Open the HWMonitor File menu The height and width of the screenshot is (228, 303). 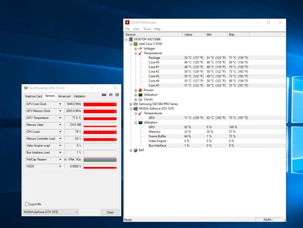(x=127, y=29)
